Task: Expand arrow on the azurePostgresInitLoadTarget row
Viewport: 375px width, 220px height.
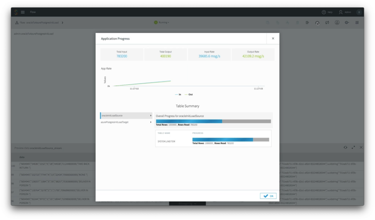Action: point(151,122)
